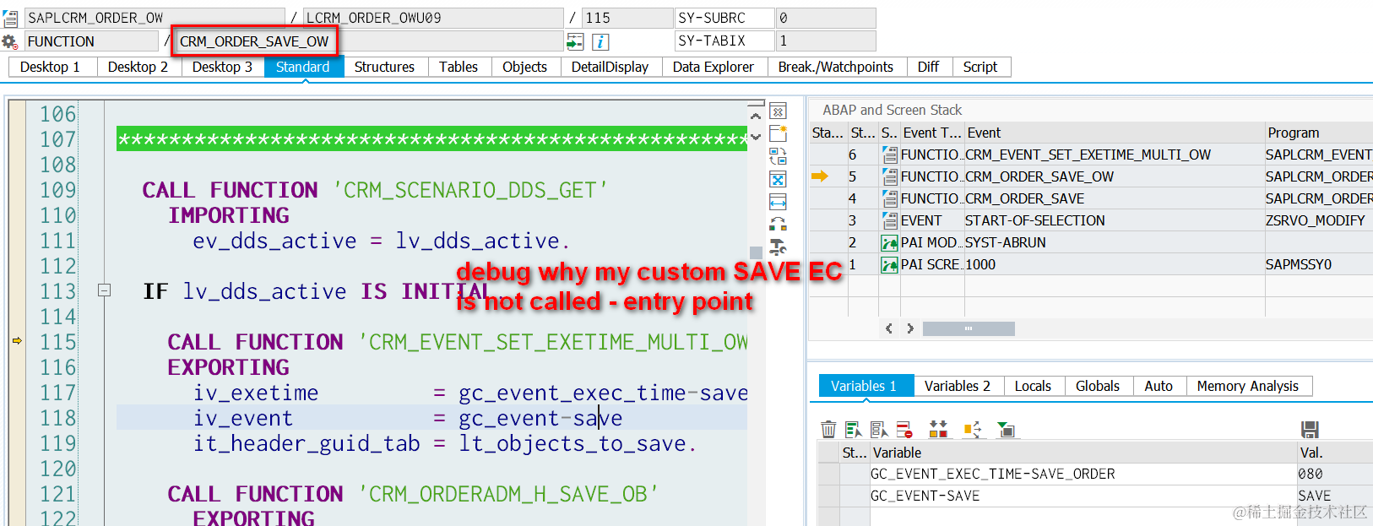Image resolution: width=1373 pixels, height=526 pixels.
Task: Click the swap tool icon beside the editor
Action: 778,156
